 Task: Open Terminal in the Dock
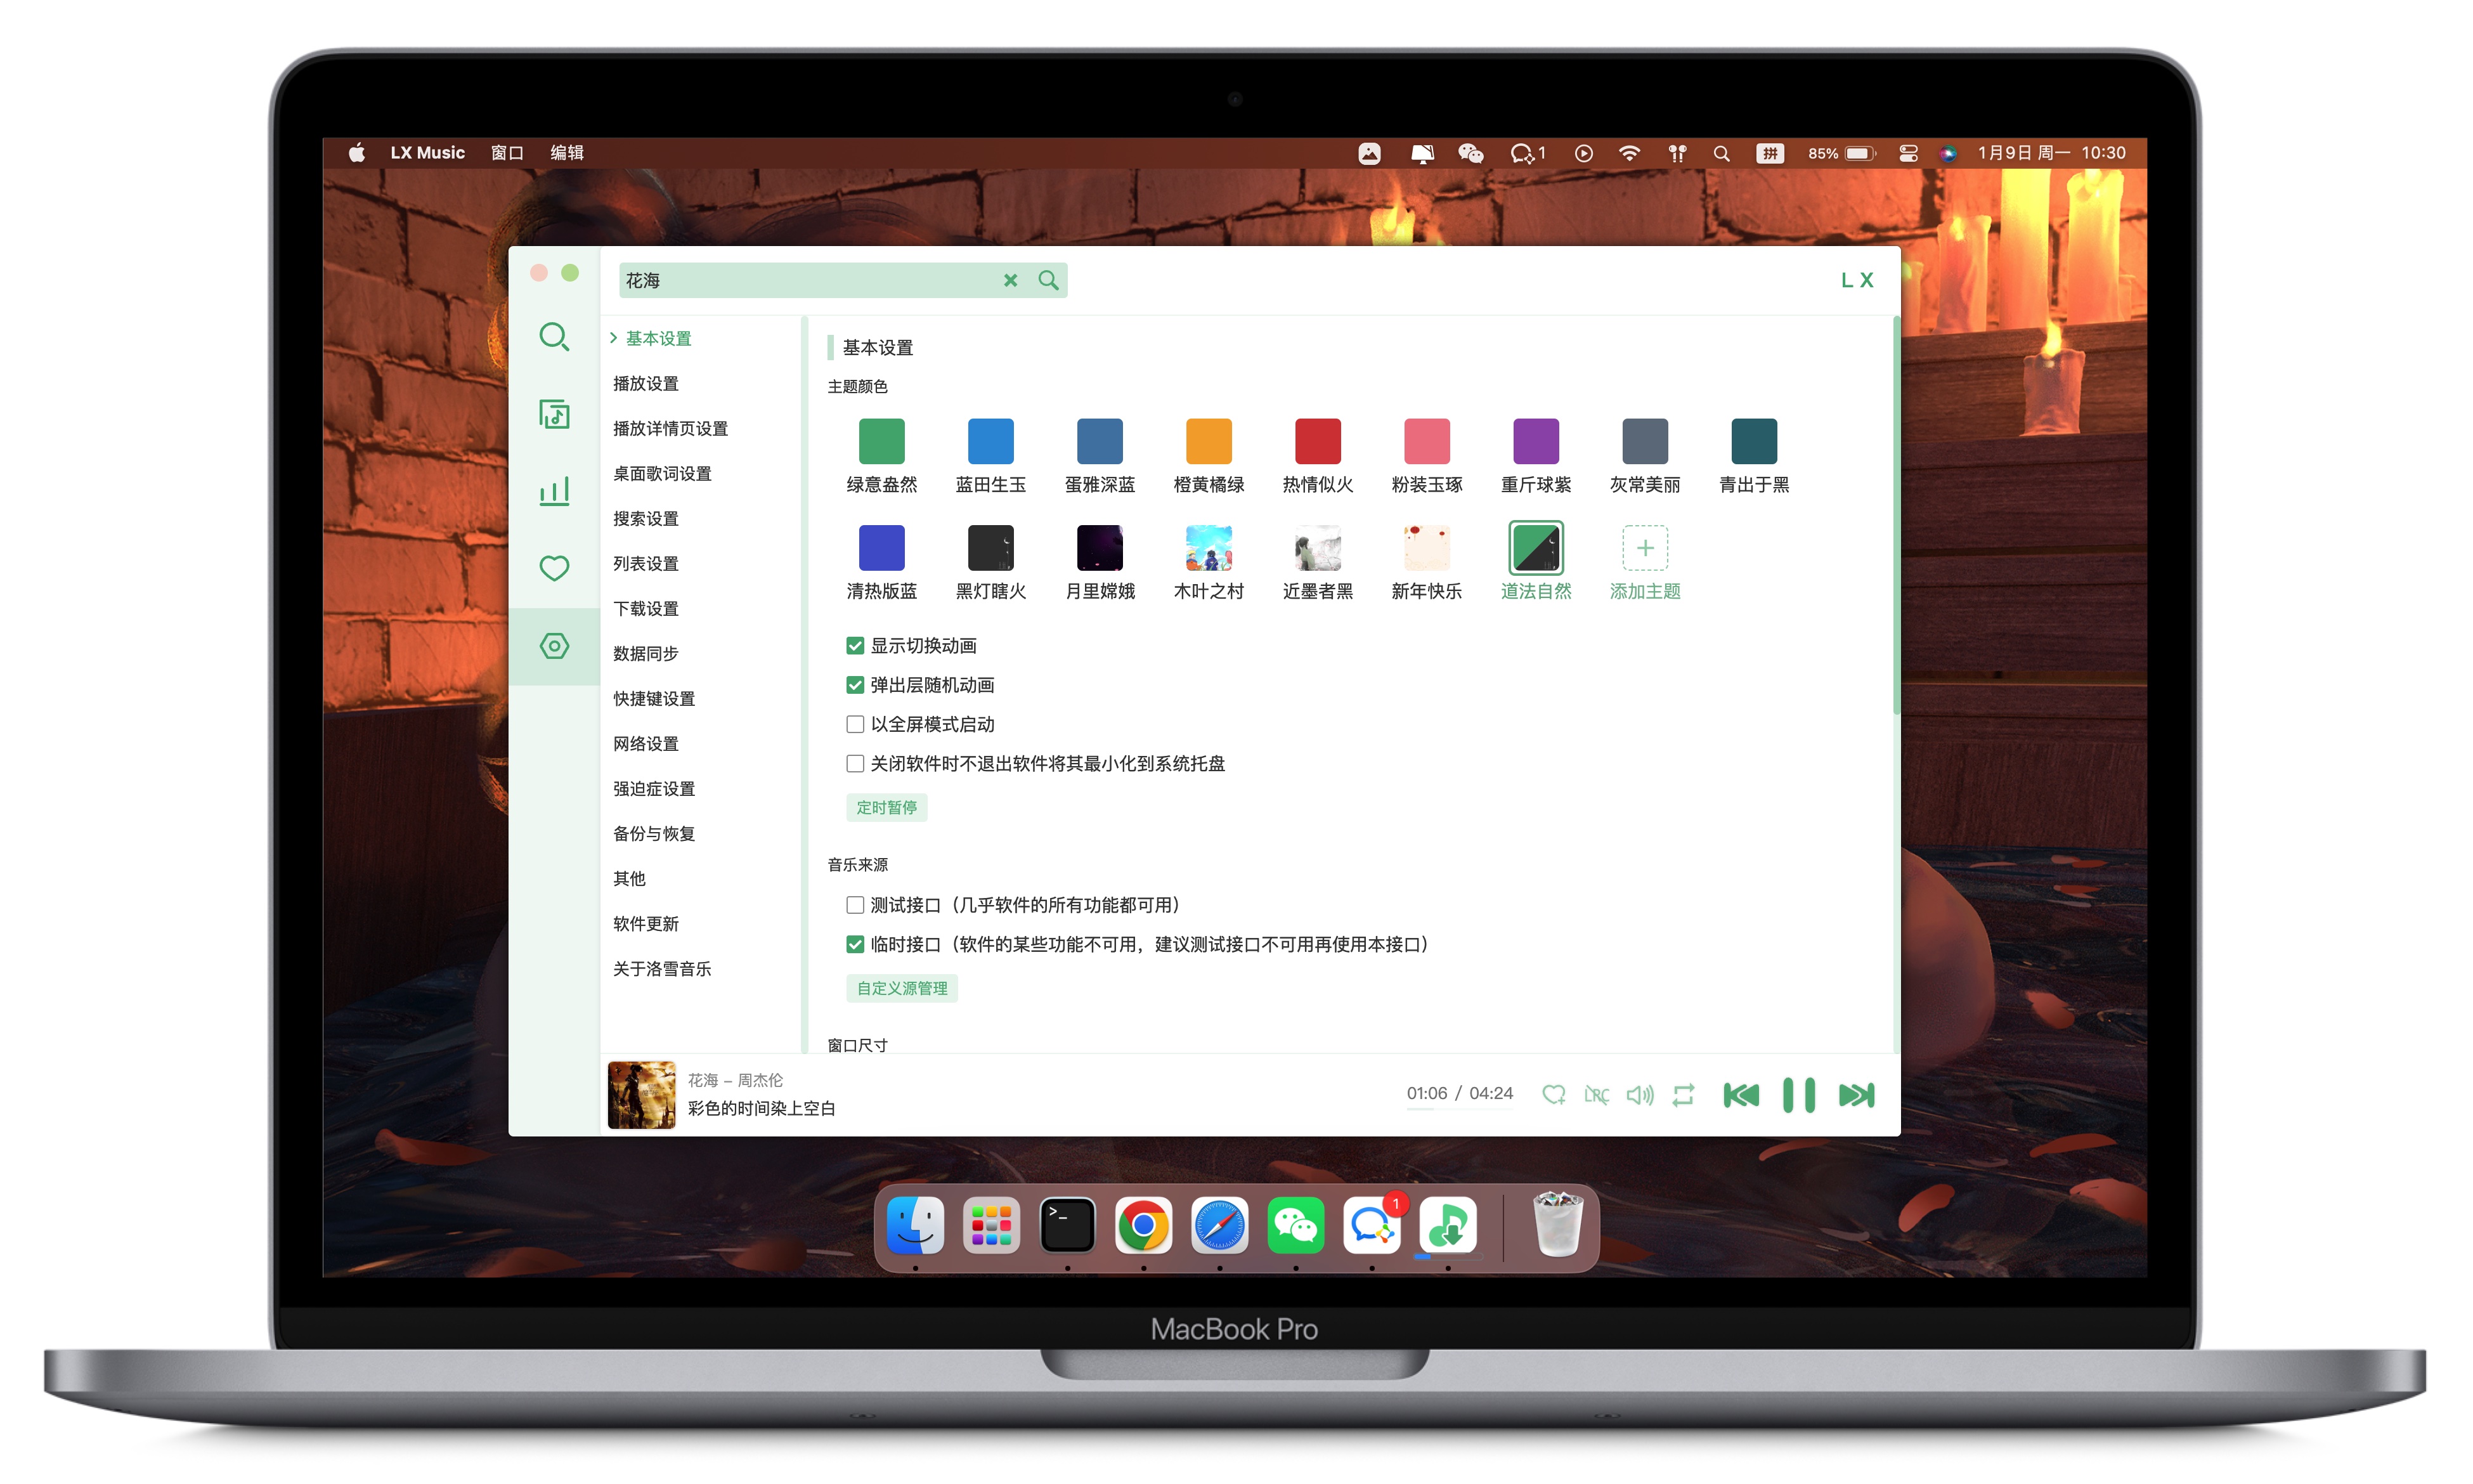(1067, 1225)
